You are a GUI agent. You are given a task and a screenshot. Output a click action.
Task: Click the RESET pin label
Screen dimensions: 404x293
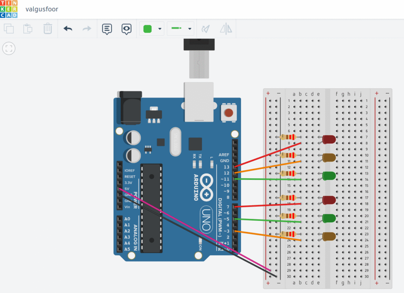click(130, 177)
